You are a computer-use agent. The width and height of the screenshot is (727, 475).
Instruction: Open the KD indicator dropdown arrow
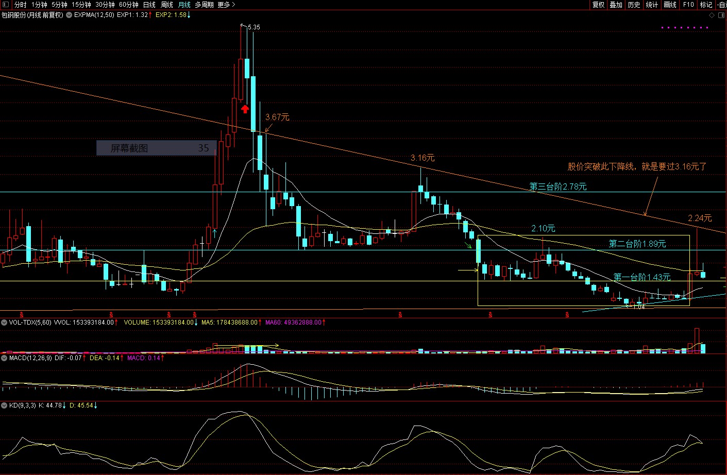(x=4, y=405)
